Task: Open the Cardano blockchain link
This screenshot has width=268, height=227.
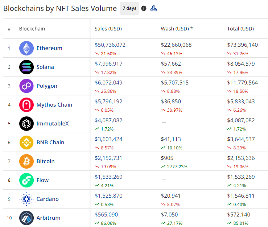Action: (48, 199)
